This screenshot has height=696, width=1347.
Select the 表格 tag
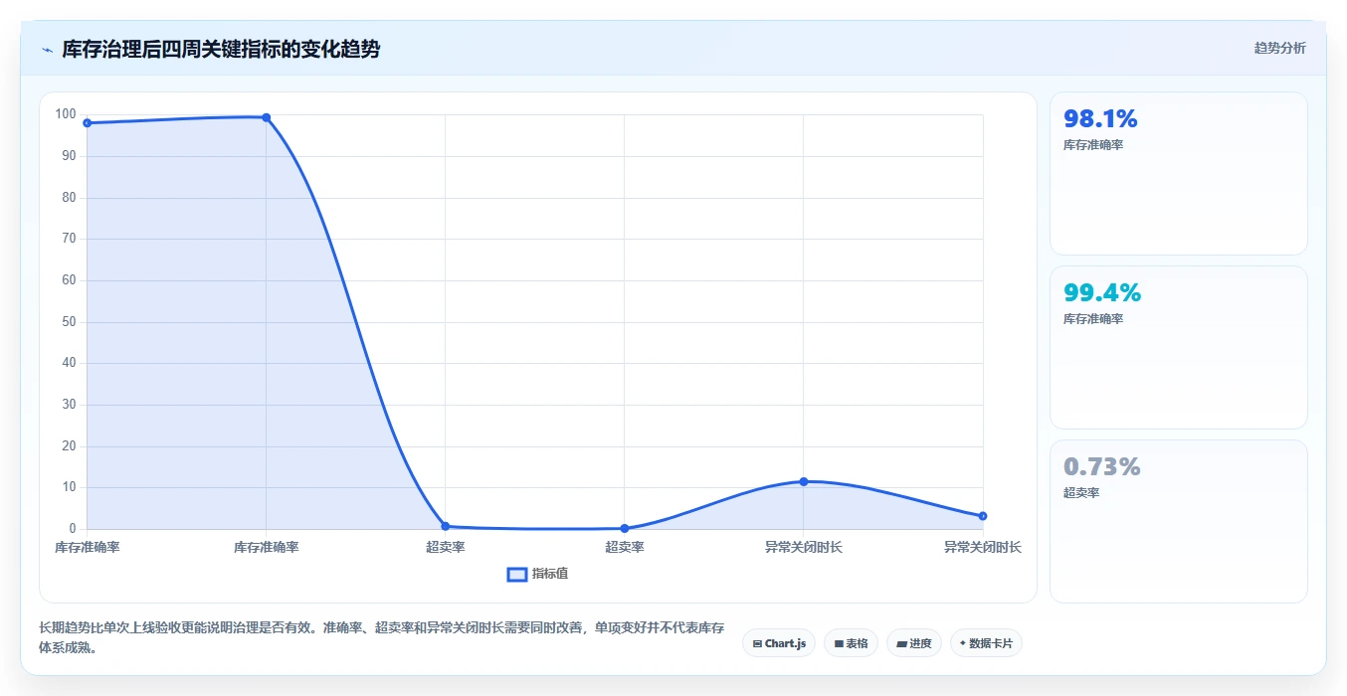pos(851,643)
